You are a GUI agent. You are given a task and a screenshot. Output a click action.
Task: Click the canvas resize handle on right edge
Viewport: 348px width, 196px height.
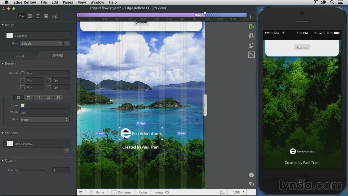click(x=205, y=105)
